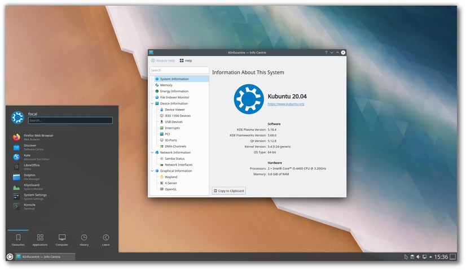This screenshot has height=270, width=466.
Task: Click the focal user avatar icon
Action: coord(17,117)
